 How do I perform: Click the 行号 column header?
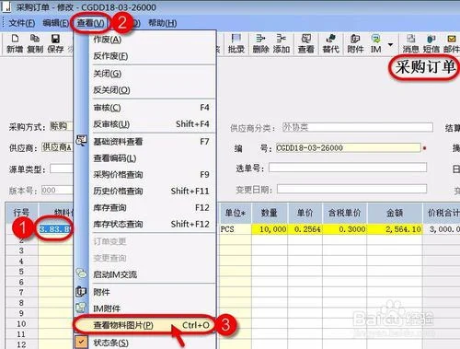click(x=21, y=213)
